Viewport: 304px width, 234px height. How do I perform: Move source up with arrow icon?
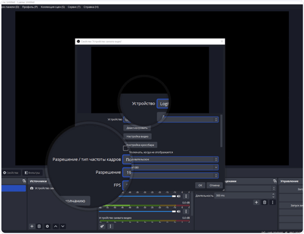click(x=56, y=226)
